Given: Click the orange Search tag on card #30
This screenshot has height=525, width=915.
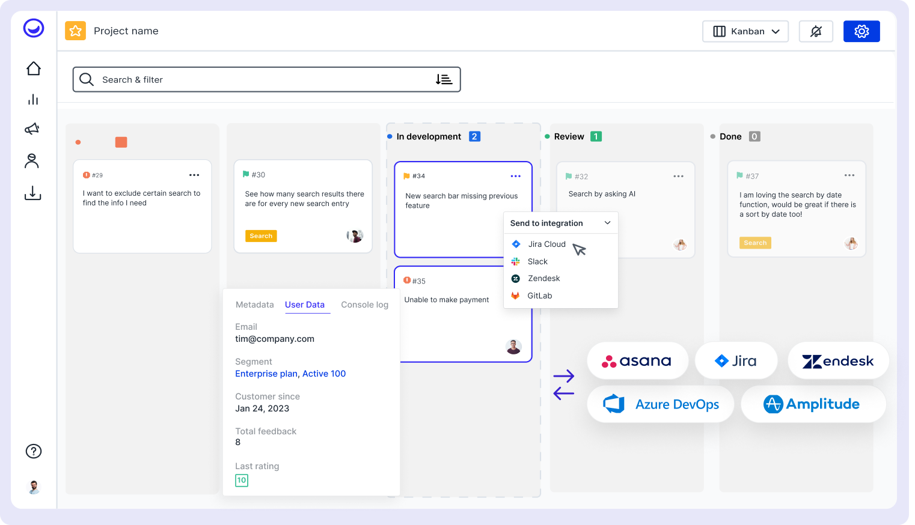Looking at the screenshot, I should [x=261, y=235].
